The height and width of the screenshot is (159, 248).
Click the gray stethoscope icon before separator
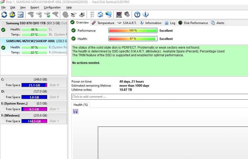[x=56, y=15]
